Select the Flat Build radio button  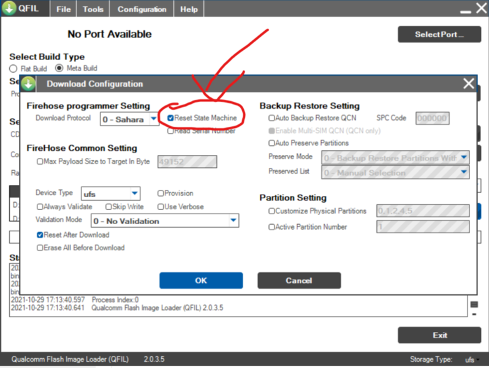pyautogui.click(x=13, y=69)
